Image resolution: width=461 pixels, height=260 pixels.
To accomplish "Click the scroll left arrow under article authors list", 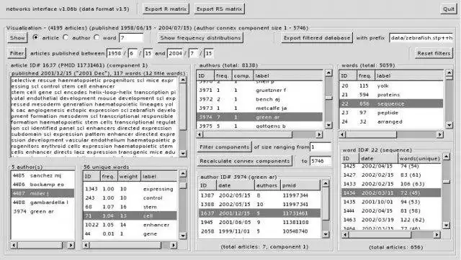I will point(14,245).
